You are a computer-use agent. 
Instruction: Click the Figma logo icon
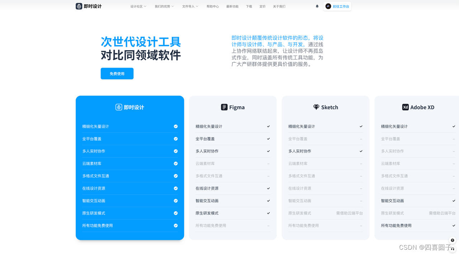click(x=224, y=107)
